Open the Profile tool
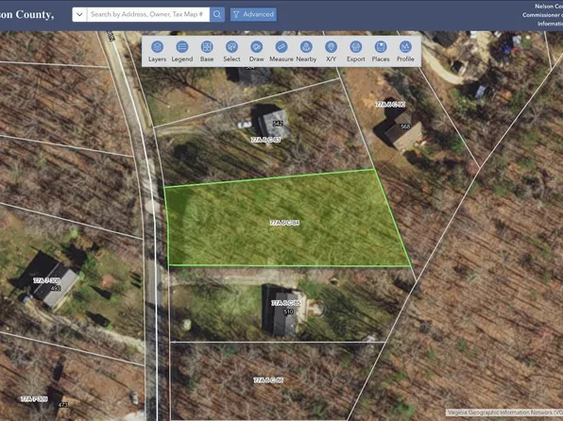Image resolution: width=563 pixels, height=421 pixels. (x=405, y=52)
